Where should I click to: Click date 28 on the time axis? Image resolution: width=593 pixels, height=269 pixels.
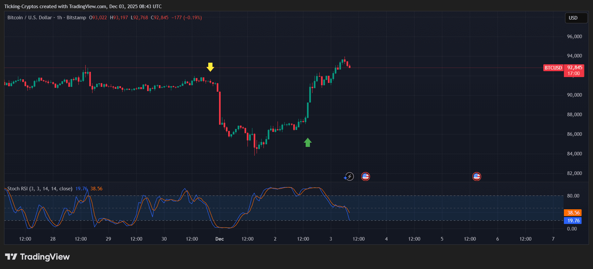point(53,239)
